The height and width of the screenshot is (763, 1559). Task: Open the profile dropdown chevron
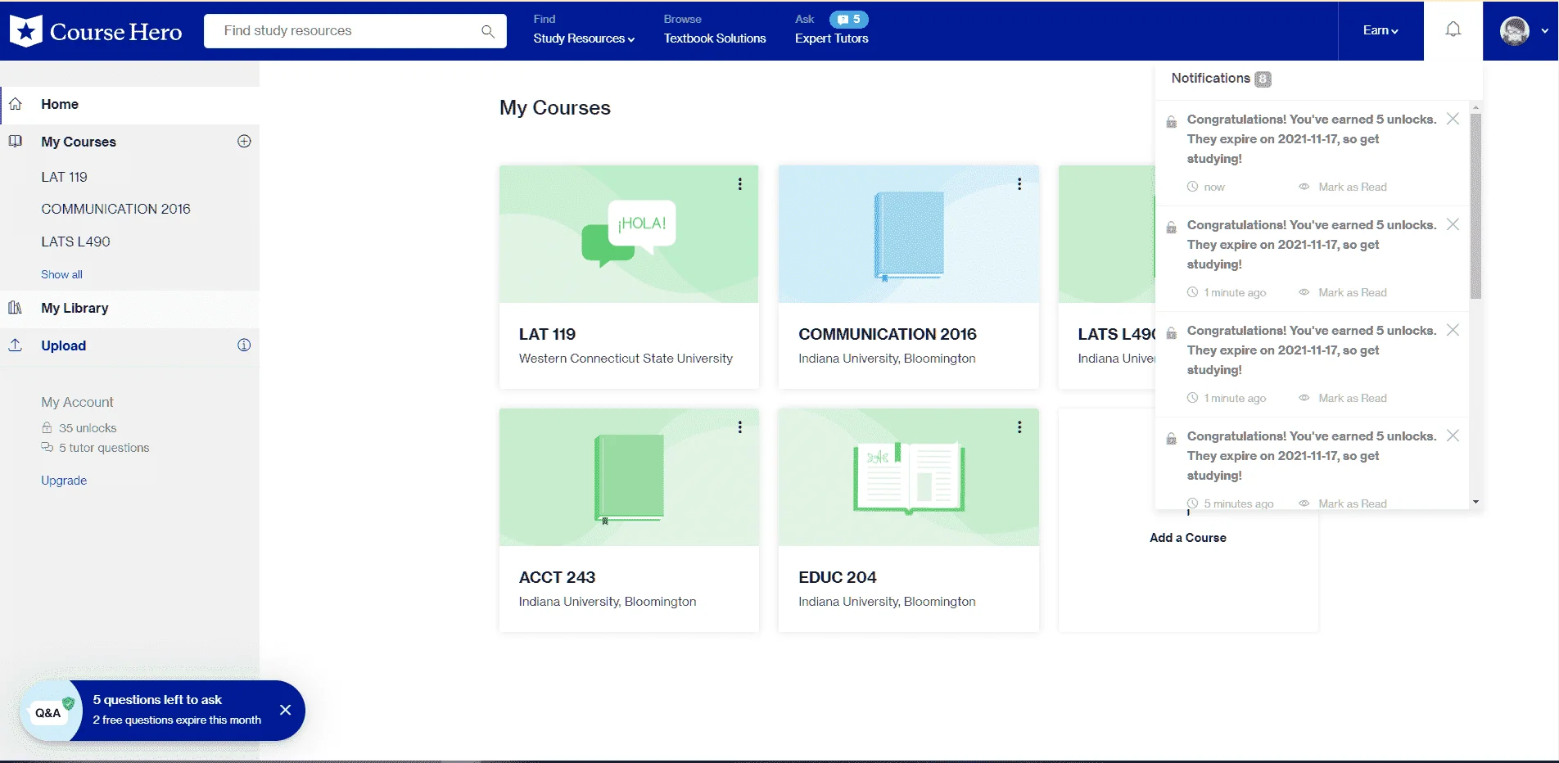point(1544,31)
